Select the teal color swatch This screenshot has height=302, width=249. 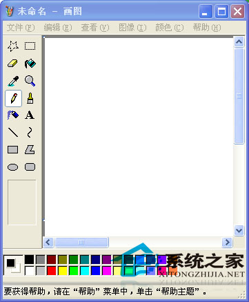click(85, 260)
